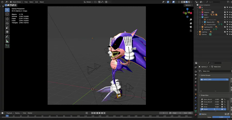Screen dimensions: 232x120
Task: Open the Modifiers wrench tab
Action: (196, 98)
